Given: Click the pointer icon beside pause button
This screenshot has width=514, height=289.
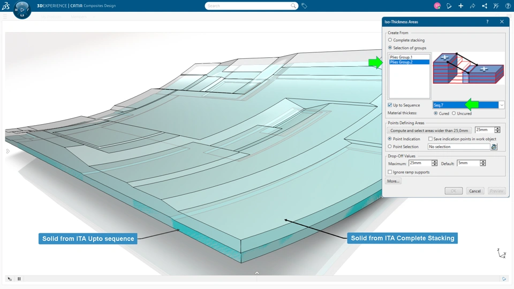Looking at the screenshot, I should tap(10, 279).
